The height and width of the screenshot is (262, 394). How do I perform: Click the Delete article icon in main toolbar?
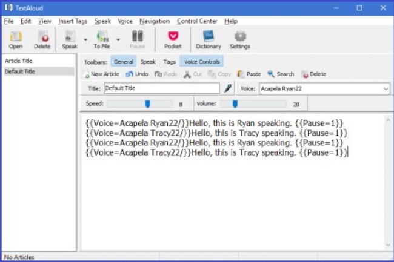(42, 39)
